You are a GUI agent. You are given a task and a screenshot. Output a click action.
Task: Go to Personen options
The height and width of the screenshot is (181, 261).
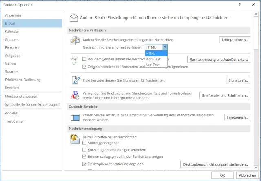[32, 47]
